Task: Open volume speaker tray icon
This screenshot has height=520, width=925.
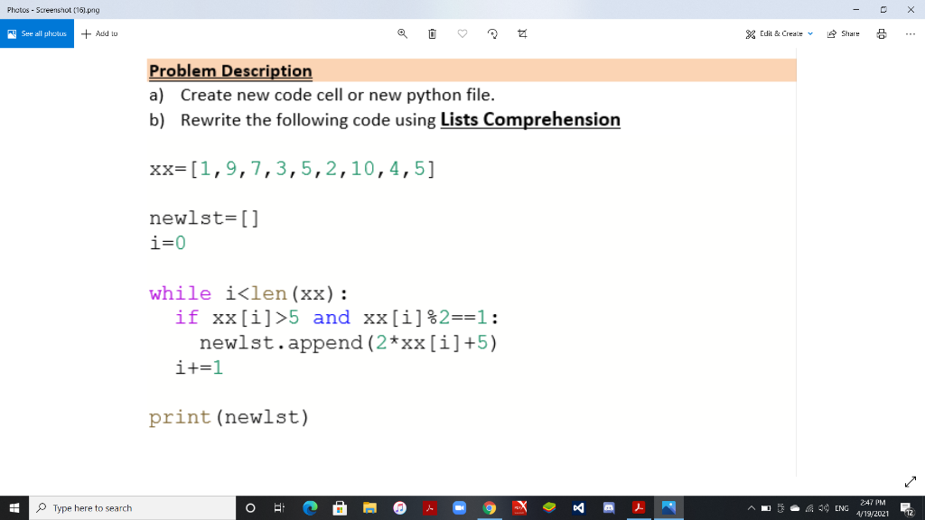Action: 824,508
